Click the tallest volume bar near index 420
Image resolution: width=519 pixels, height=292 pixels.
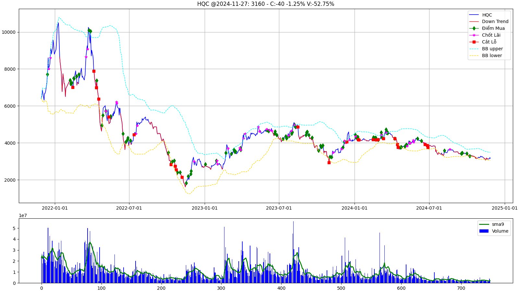tap(293, 252)
